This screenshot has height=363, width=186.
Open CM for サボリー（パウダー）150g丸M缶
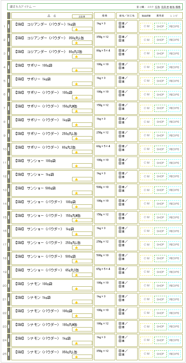point(146,108)
